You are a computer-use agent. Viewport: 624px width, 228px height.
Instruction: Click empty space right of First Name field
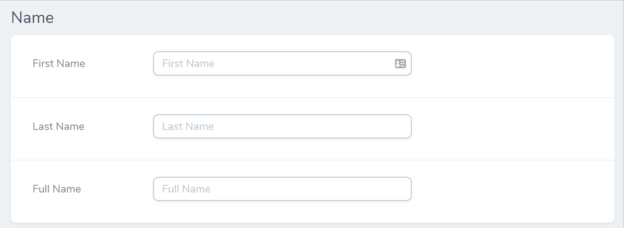[510, 63]
